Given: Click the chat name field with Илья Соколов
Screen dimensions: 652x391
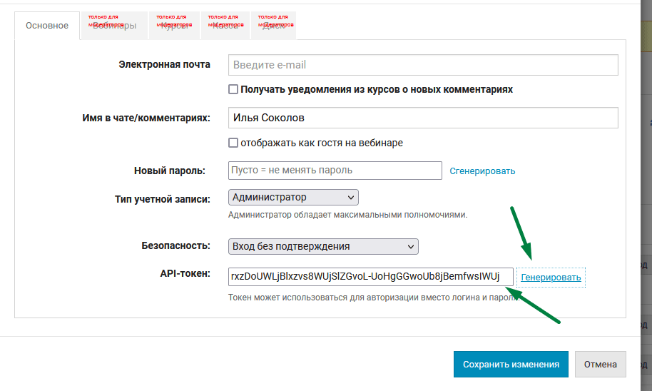Looking at the screenshot, I should pyautogui.click(x=422, y=118).
